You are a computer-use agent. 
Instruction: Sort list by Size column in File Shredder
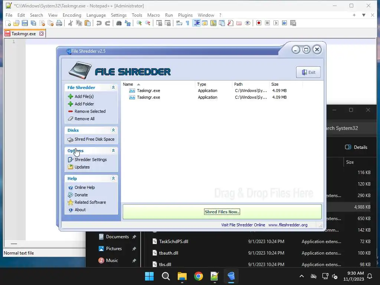[x=286, y=84]
